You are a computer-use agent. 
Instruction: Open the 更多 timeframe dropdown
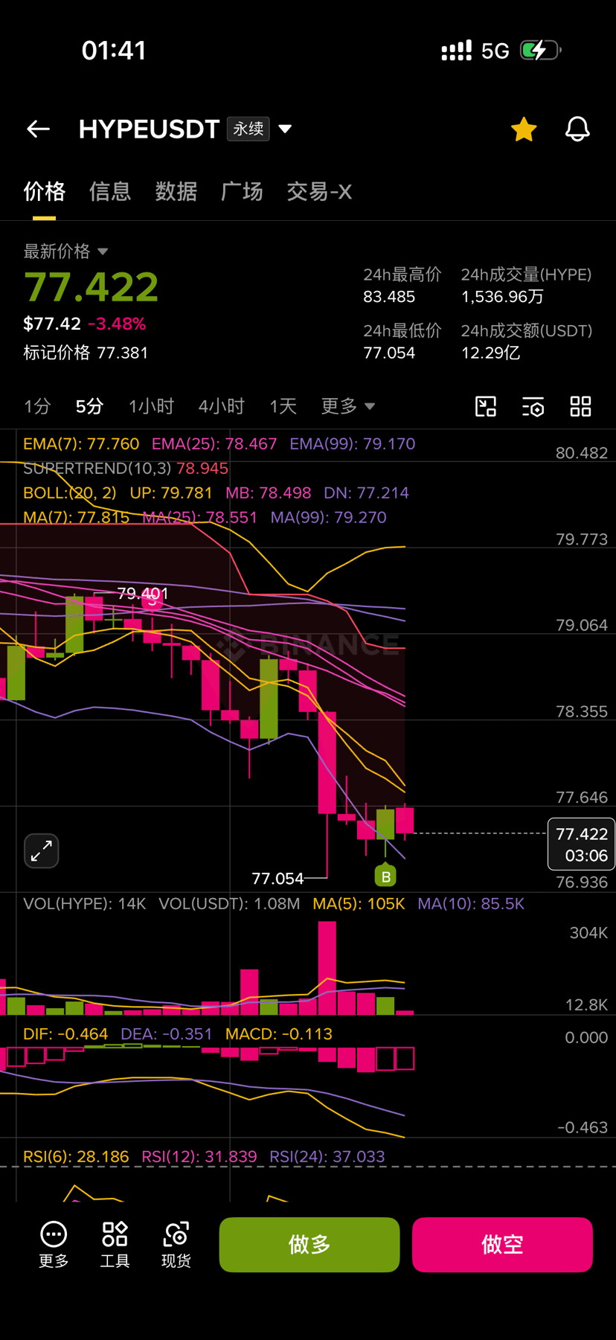coord(347,406)
